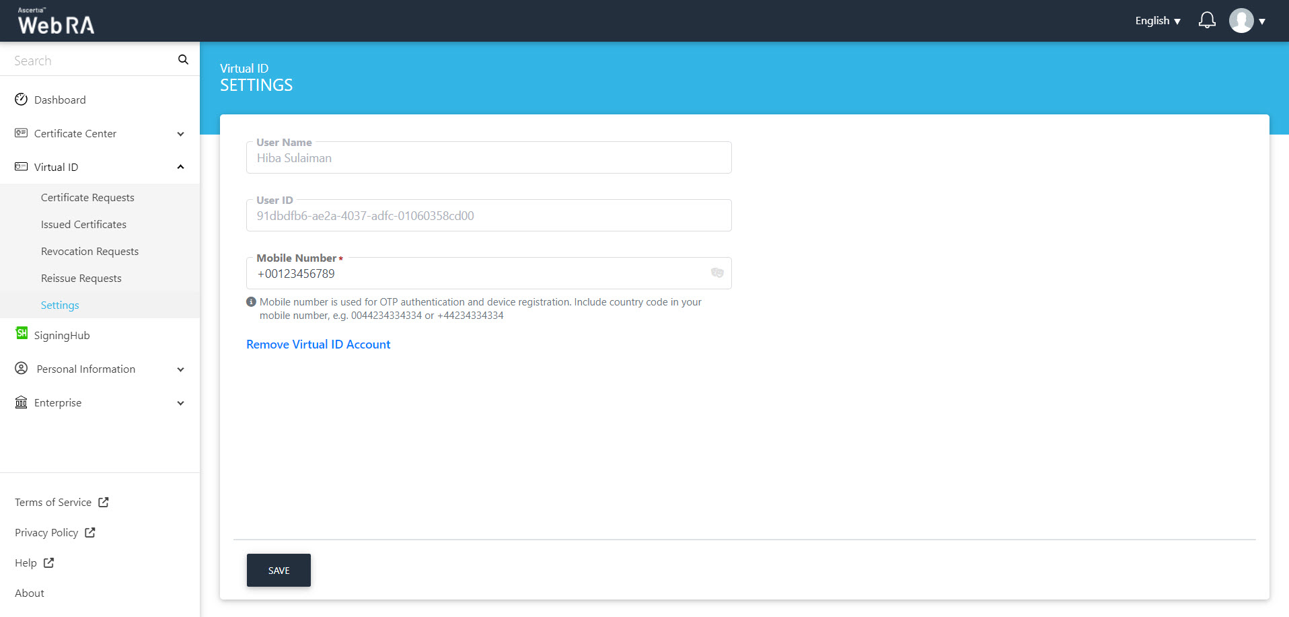
Task: Open Certificate Requests under Virtual ID
Action: 87,198
